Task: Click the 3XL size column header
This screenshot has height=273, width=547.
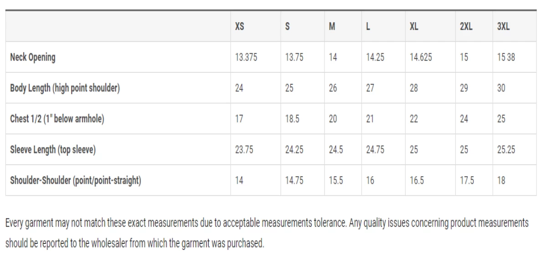Action: coord(503,26)
